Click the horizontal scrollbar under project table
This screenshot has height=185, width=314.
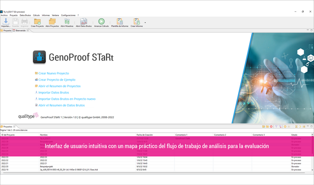pyautogui.click(x=154, y=172)
